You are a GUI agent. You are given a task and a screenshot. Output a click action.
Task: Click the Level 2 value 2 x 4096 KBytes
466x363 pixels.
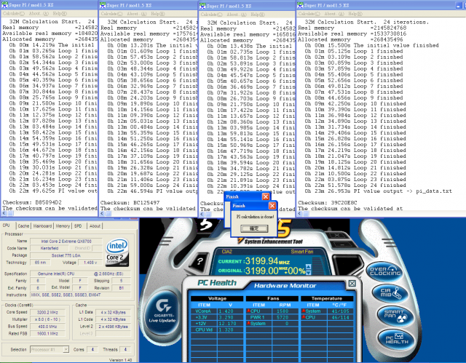pyautogui.click(x=113, y=326)
